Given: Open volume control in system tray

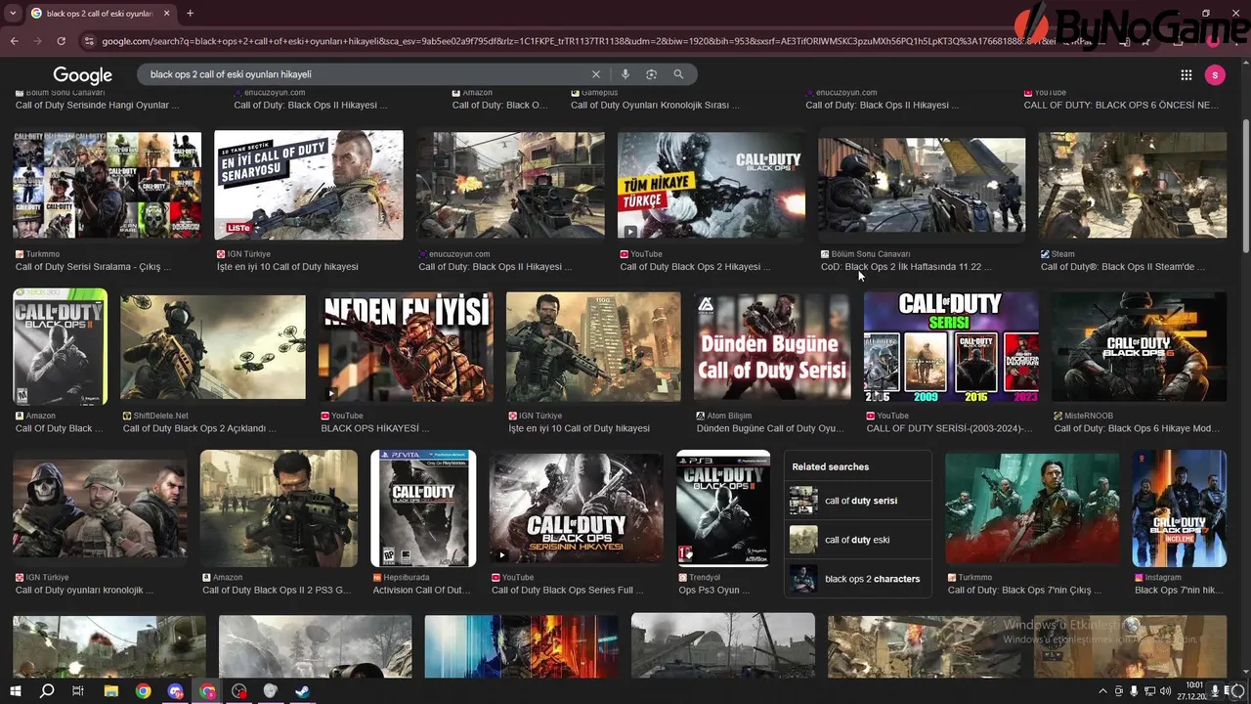Looking at the screenshot, I should [1166, 691].
